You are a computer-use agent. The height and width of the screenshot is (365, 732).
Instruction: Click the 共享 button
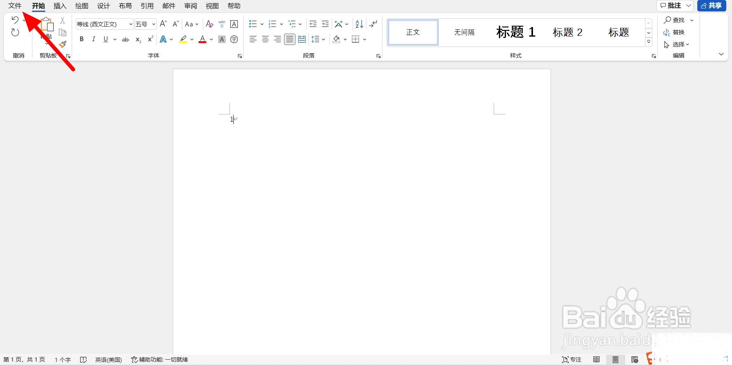tap(711, 5)
